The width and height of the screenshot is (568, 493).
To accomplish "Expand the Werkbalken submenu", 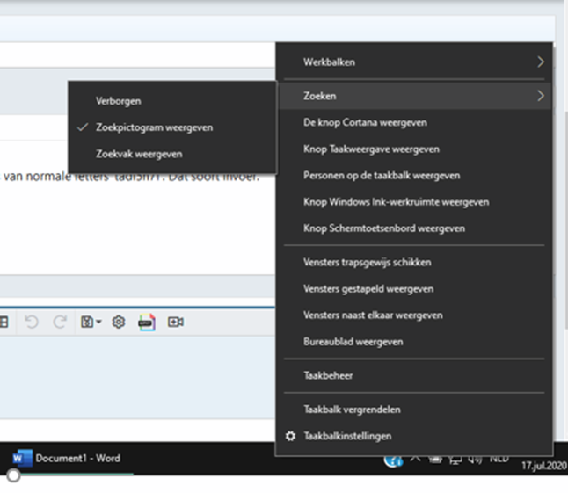I will tap(414, 62).
